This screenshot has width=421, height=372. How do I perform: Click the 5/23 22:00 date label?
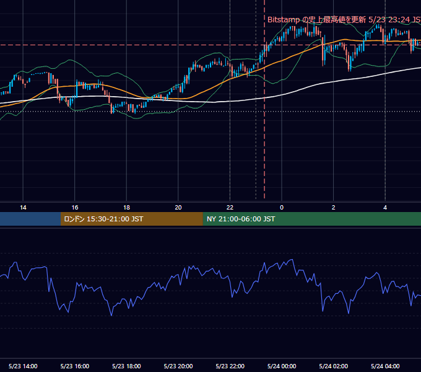click(230, 366)
